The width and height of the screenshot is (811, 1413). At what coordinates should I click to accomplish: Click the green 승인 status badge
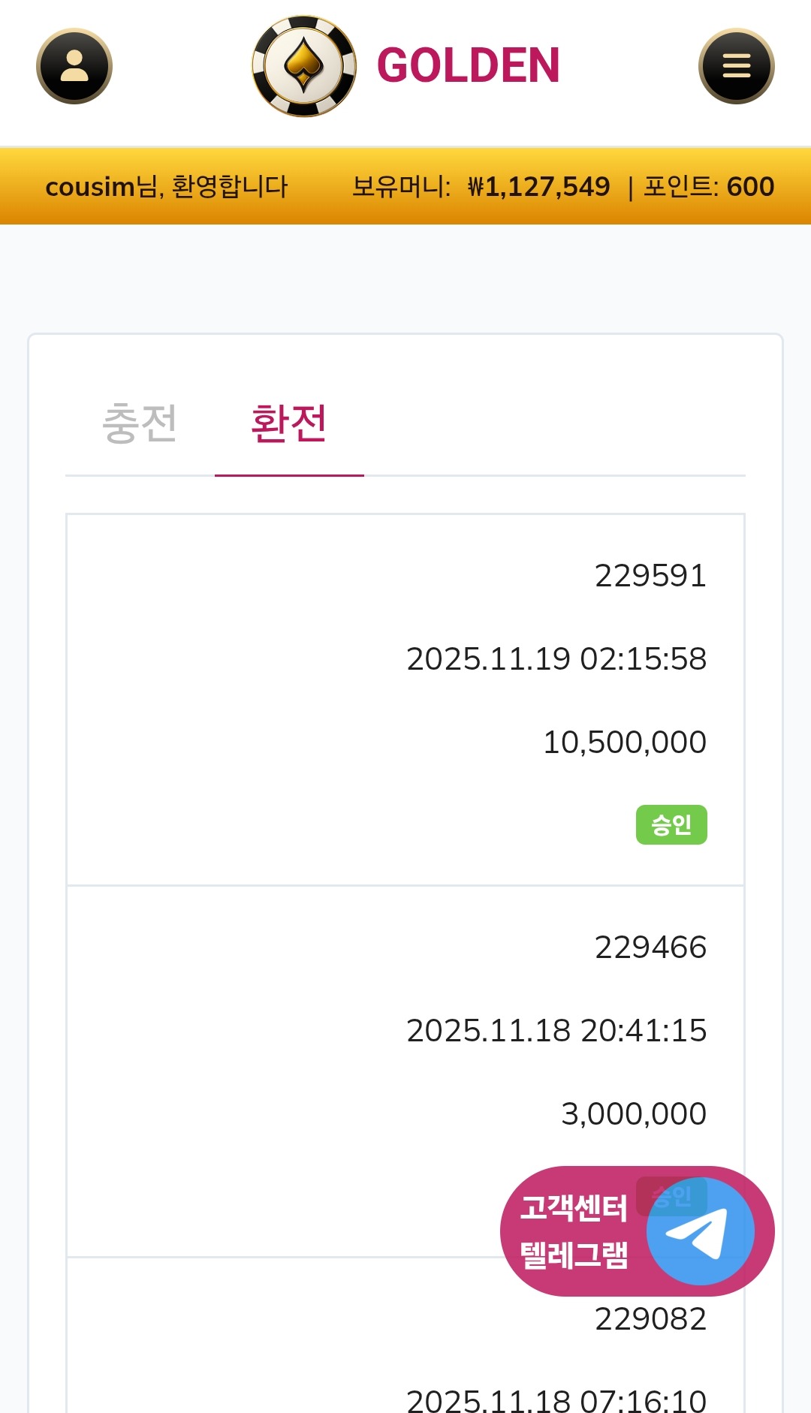pyautogui.click(x=671, y=824)
